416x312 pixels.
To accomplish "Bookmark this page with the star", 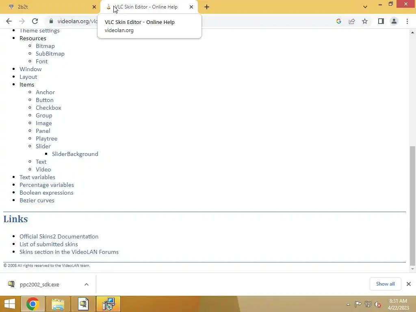I will pos(365,21).
